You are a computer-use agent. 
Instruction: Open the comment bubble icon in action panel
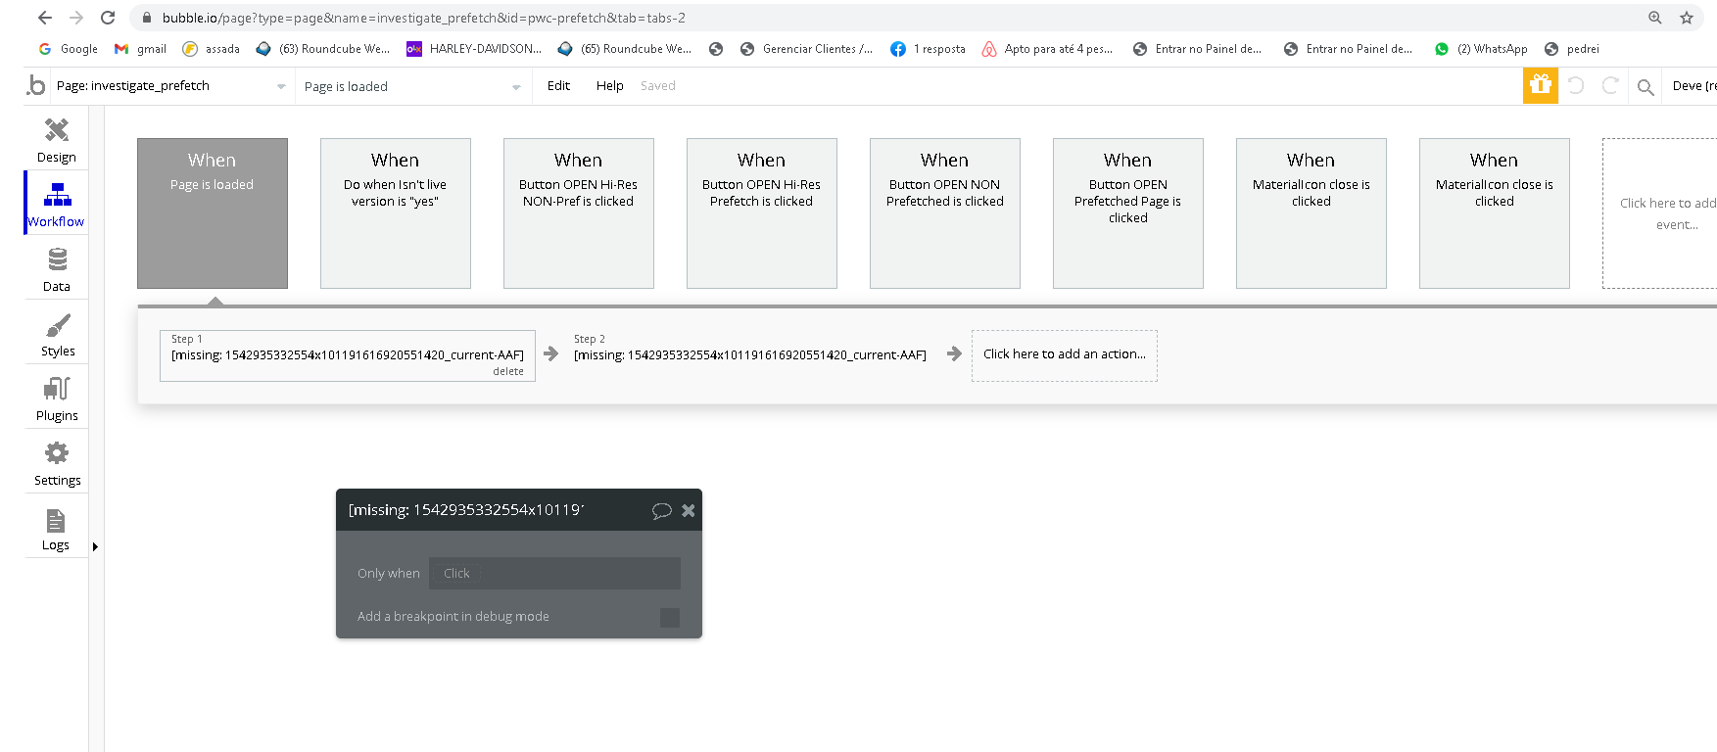tap(662, 510)
